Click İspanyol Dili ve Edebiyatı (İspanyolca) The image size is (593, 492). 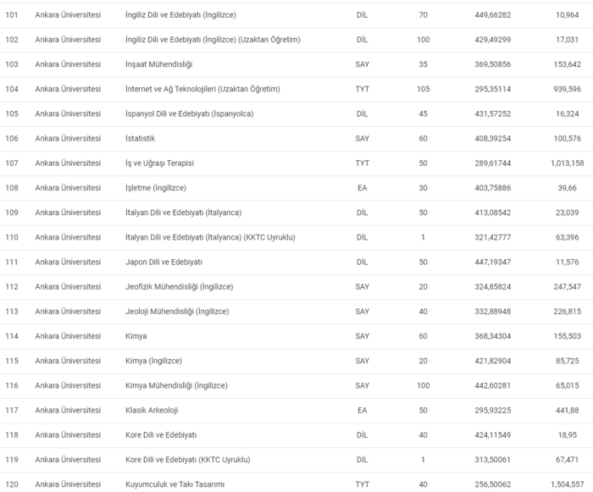[189, 113]
